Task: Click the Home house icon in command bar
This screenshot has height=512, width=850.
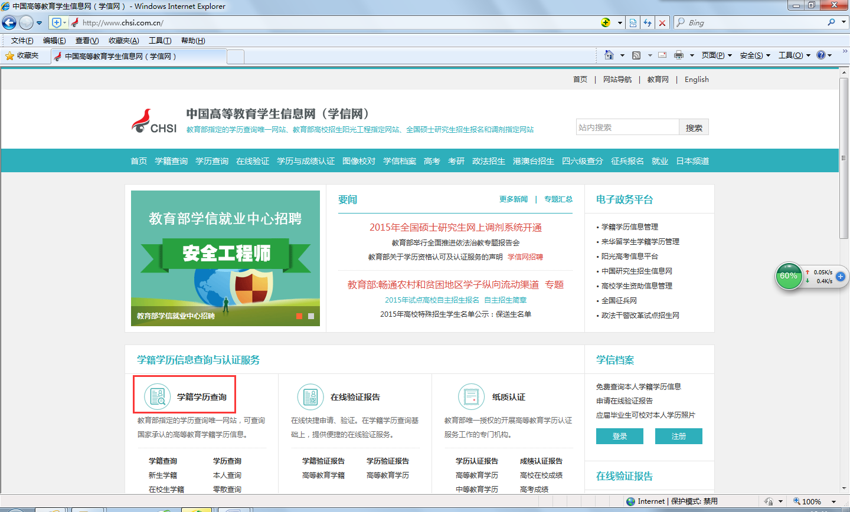Action: pos(609,55)
